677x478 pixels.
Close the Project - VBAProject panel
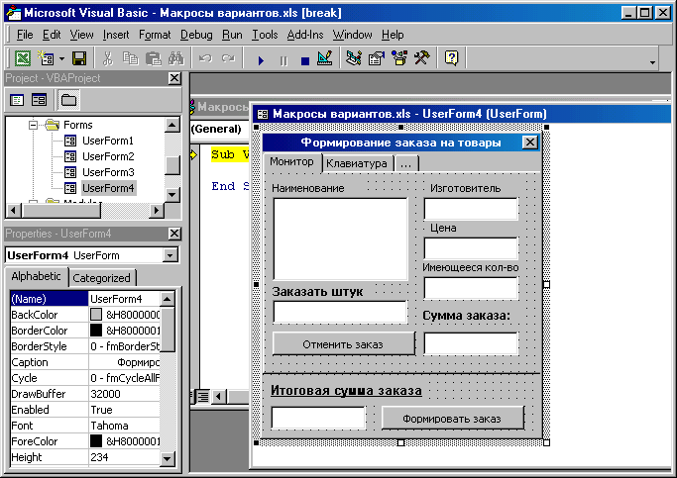click(174, 78)
